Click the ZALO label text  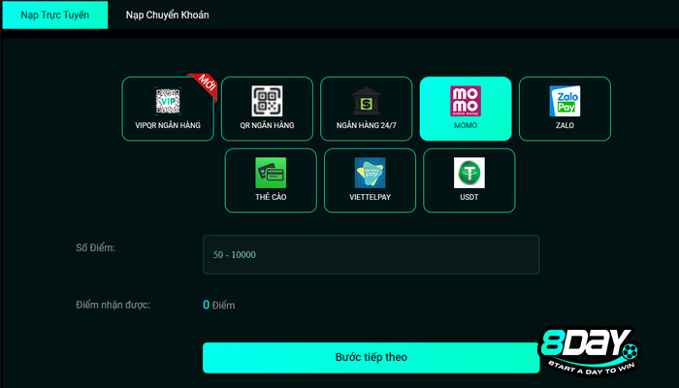coord(565,125)
